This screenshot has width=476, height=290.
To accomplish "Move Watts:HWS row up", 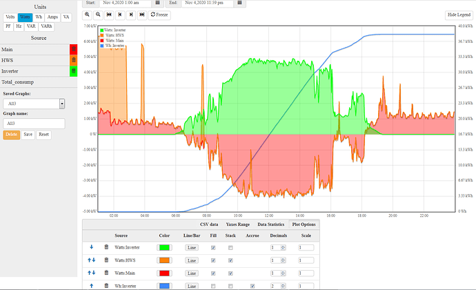I will pos(89,260).
